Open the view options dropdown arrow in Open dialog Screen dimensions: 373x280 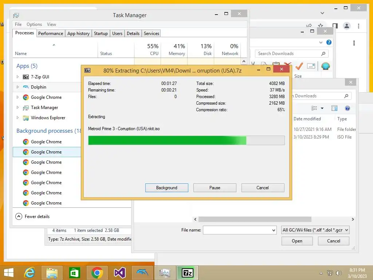click(x=322, y=108)
